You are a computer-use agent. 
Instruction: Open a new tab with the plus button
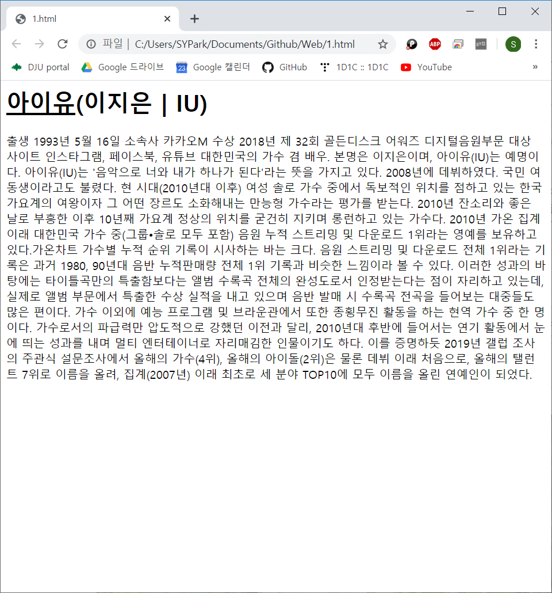tap(194, 19)
